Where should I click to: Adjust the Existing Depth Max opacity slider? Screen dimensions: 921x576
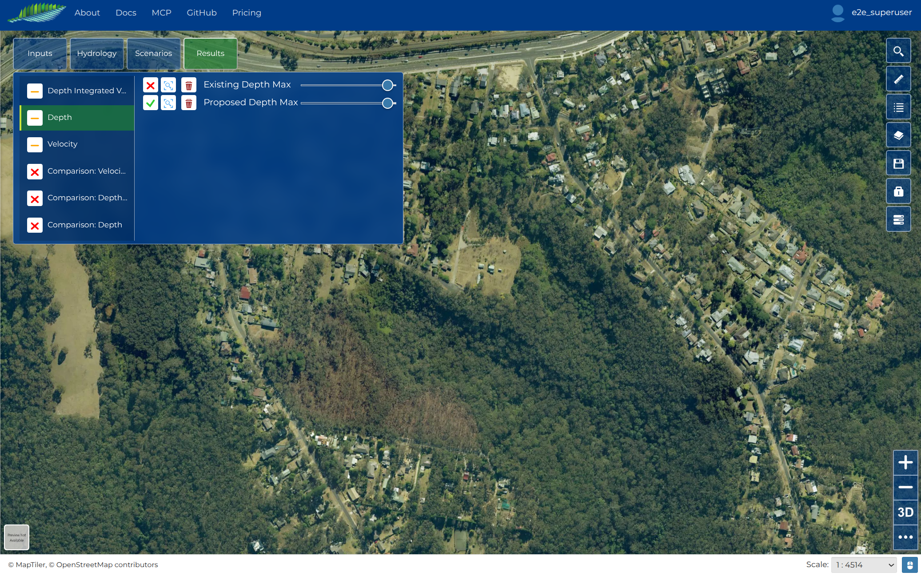348,85
